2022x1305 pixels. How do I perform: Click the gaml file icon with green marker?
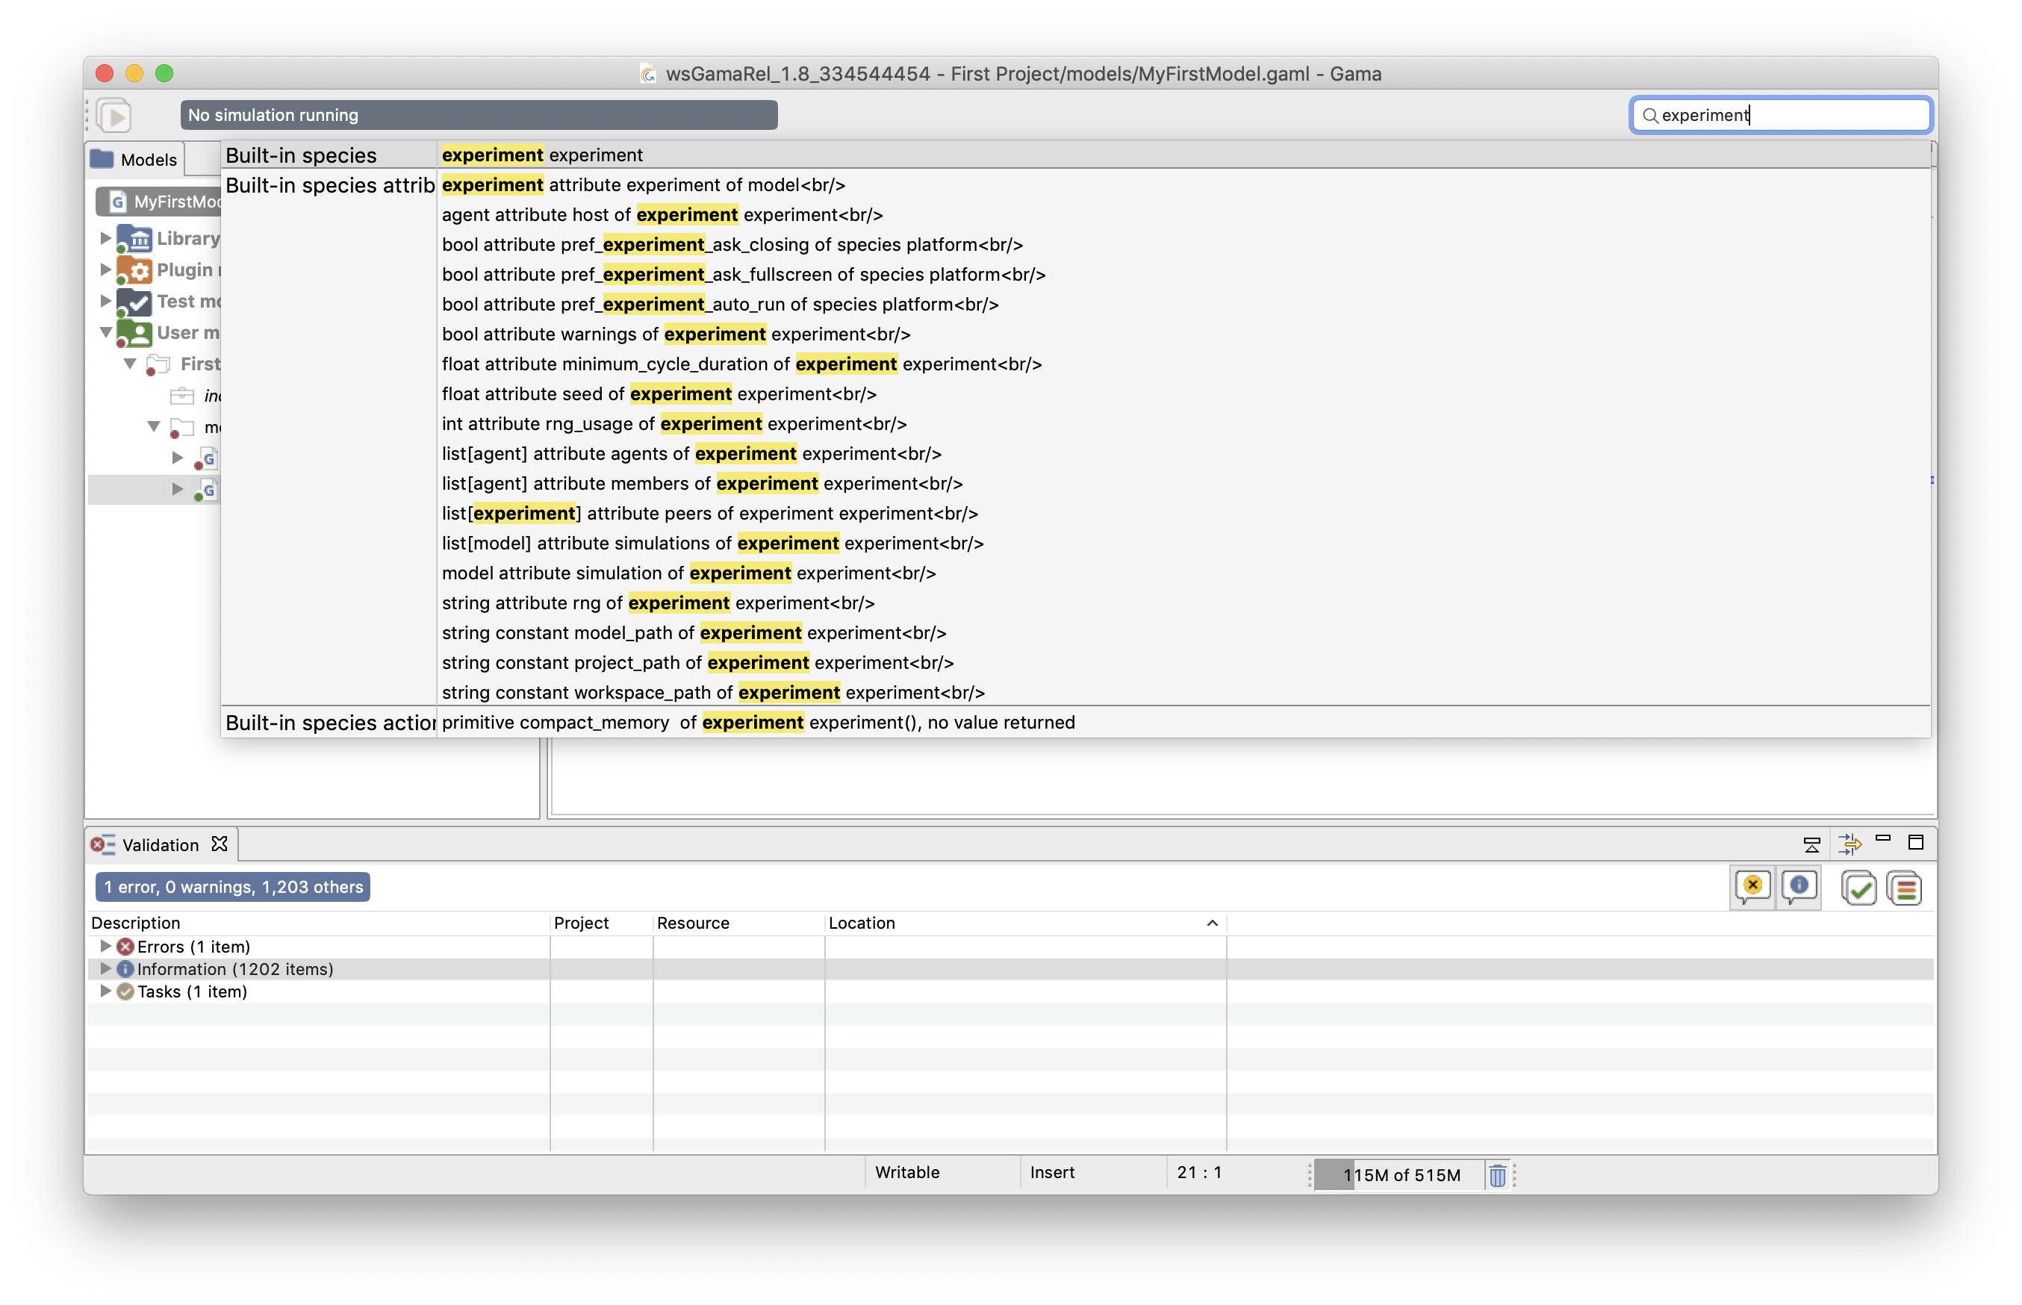tap(206, 490)
